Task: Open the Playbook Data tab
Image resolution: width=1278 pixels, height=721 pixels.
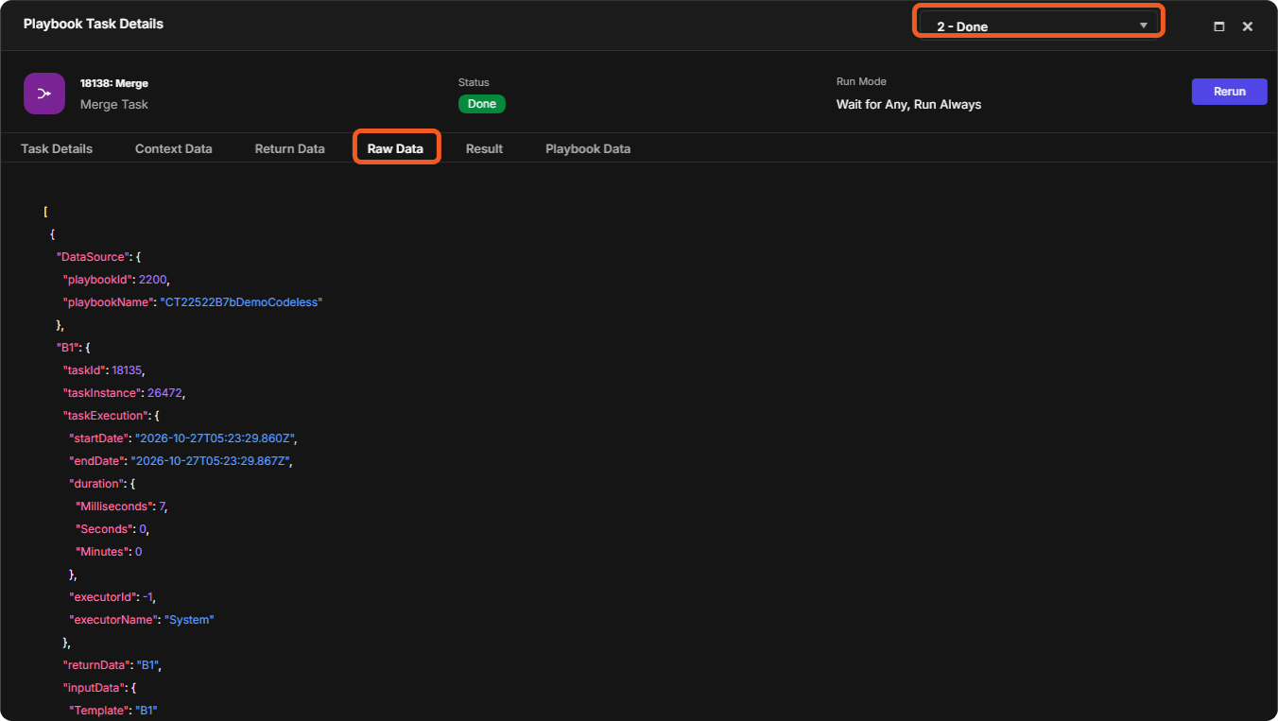Action: (588, 148)
